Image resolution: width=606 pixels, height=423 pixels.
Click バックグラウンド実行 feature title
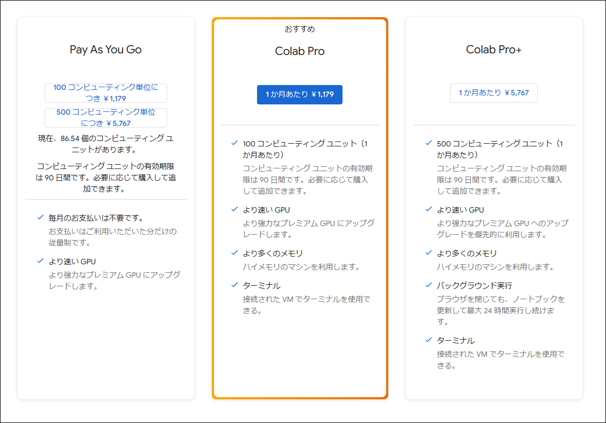pyautogui.click(x=474, y=286)
